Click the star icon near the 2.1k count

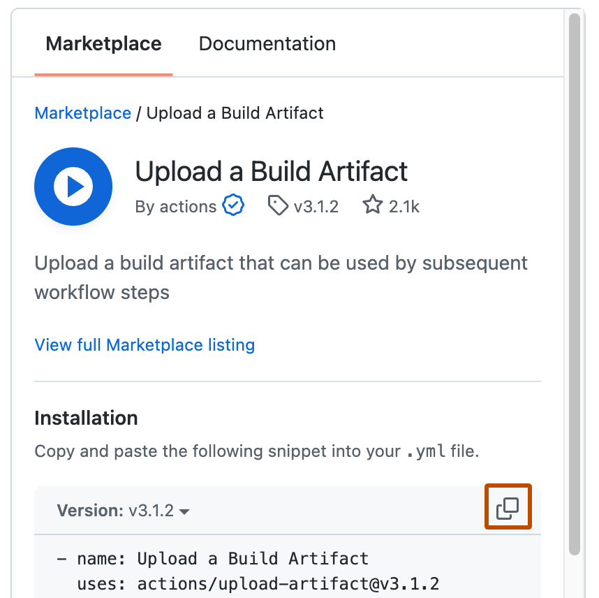pyautogui.click(x=371, y=204)
